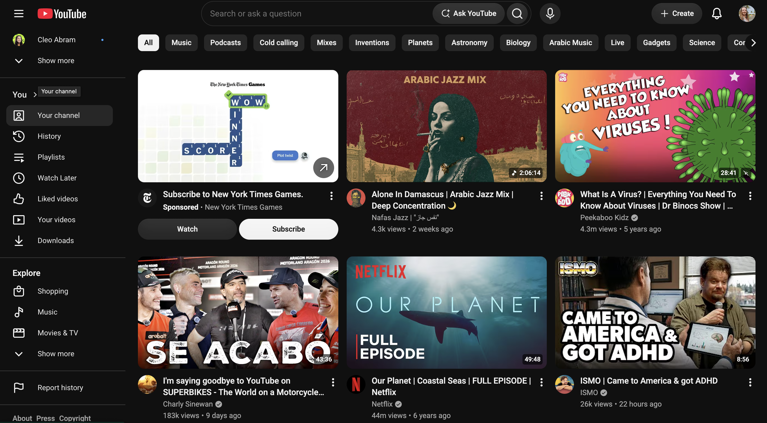Click the Create button
Viewport: 767px width, 423px height.
pyautogui.click(x=677, y=14)
